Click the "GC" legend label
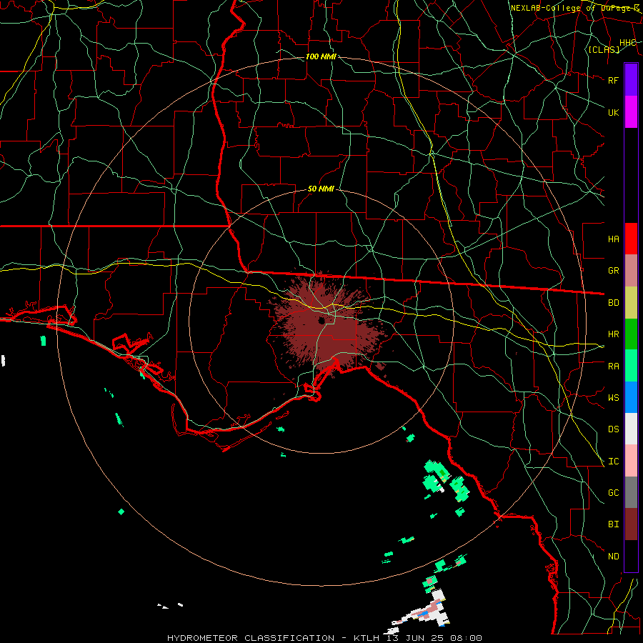Screen dimensions: 643x643 (x=614, y=493)
